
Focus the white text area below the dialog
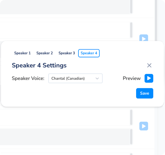[65, 117]
